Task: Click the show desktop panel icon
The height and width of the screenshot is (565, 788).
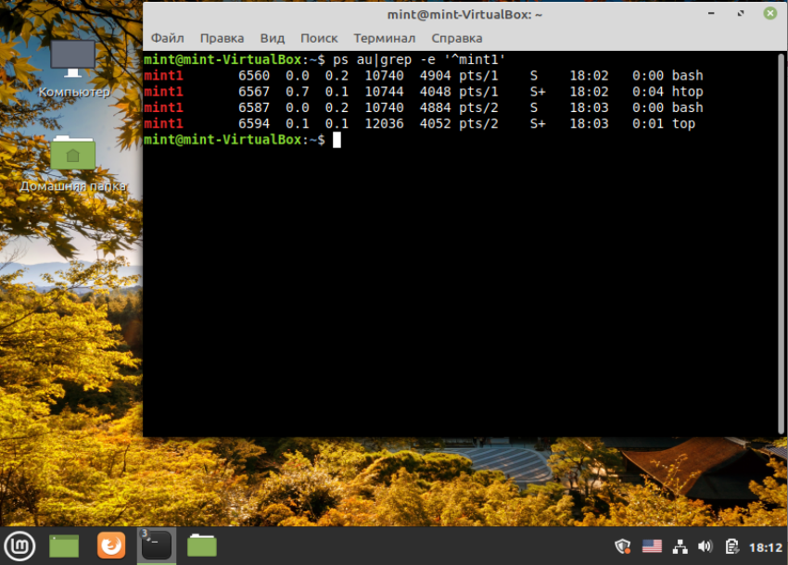Action: pyautogui.click(x=64, y=546)
